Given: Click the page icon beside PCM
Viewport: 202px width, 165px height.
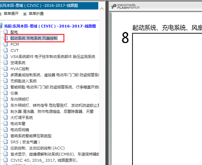Looking at the screenshot, I should (6, 44).
